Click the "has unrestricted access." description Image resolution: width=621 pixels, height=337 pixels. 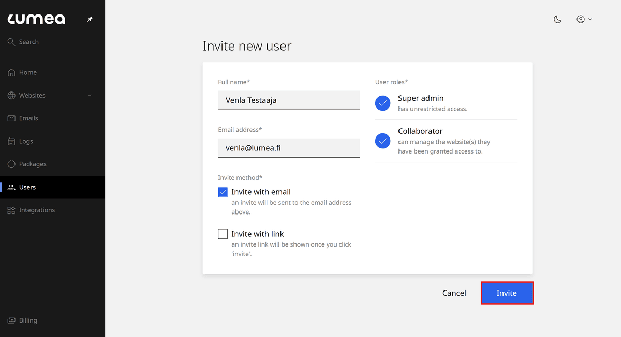(x=433, y=109)
